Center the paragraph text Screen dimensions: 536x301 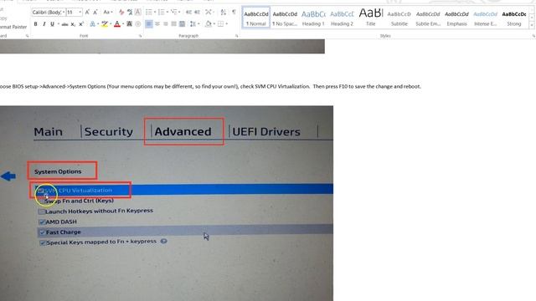point(157,24)
